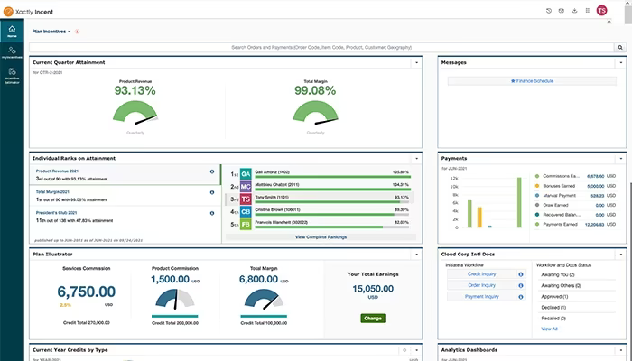This screenshot has width=632, height=361.
Task: Open Declined (1) status
Action: coord(553,308)
